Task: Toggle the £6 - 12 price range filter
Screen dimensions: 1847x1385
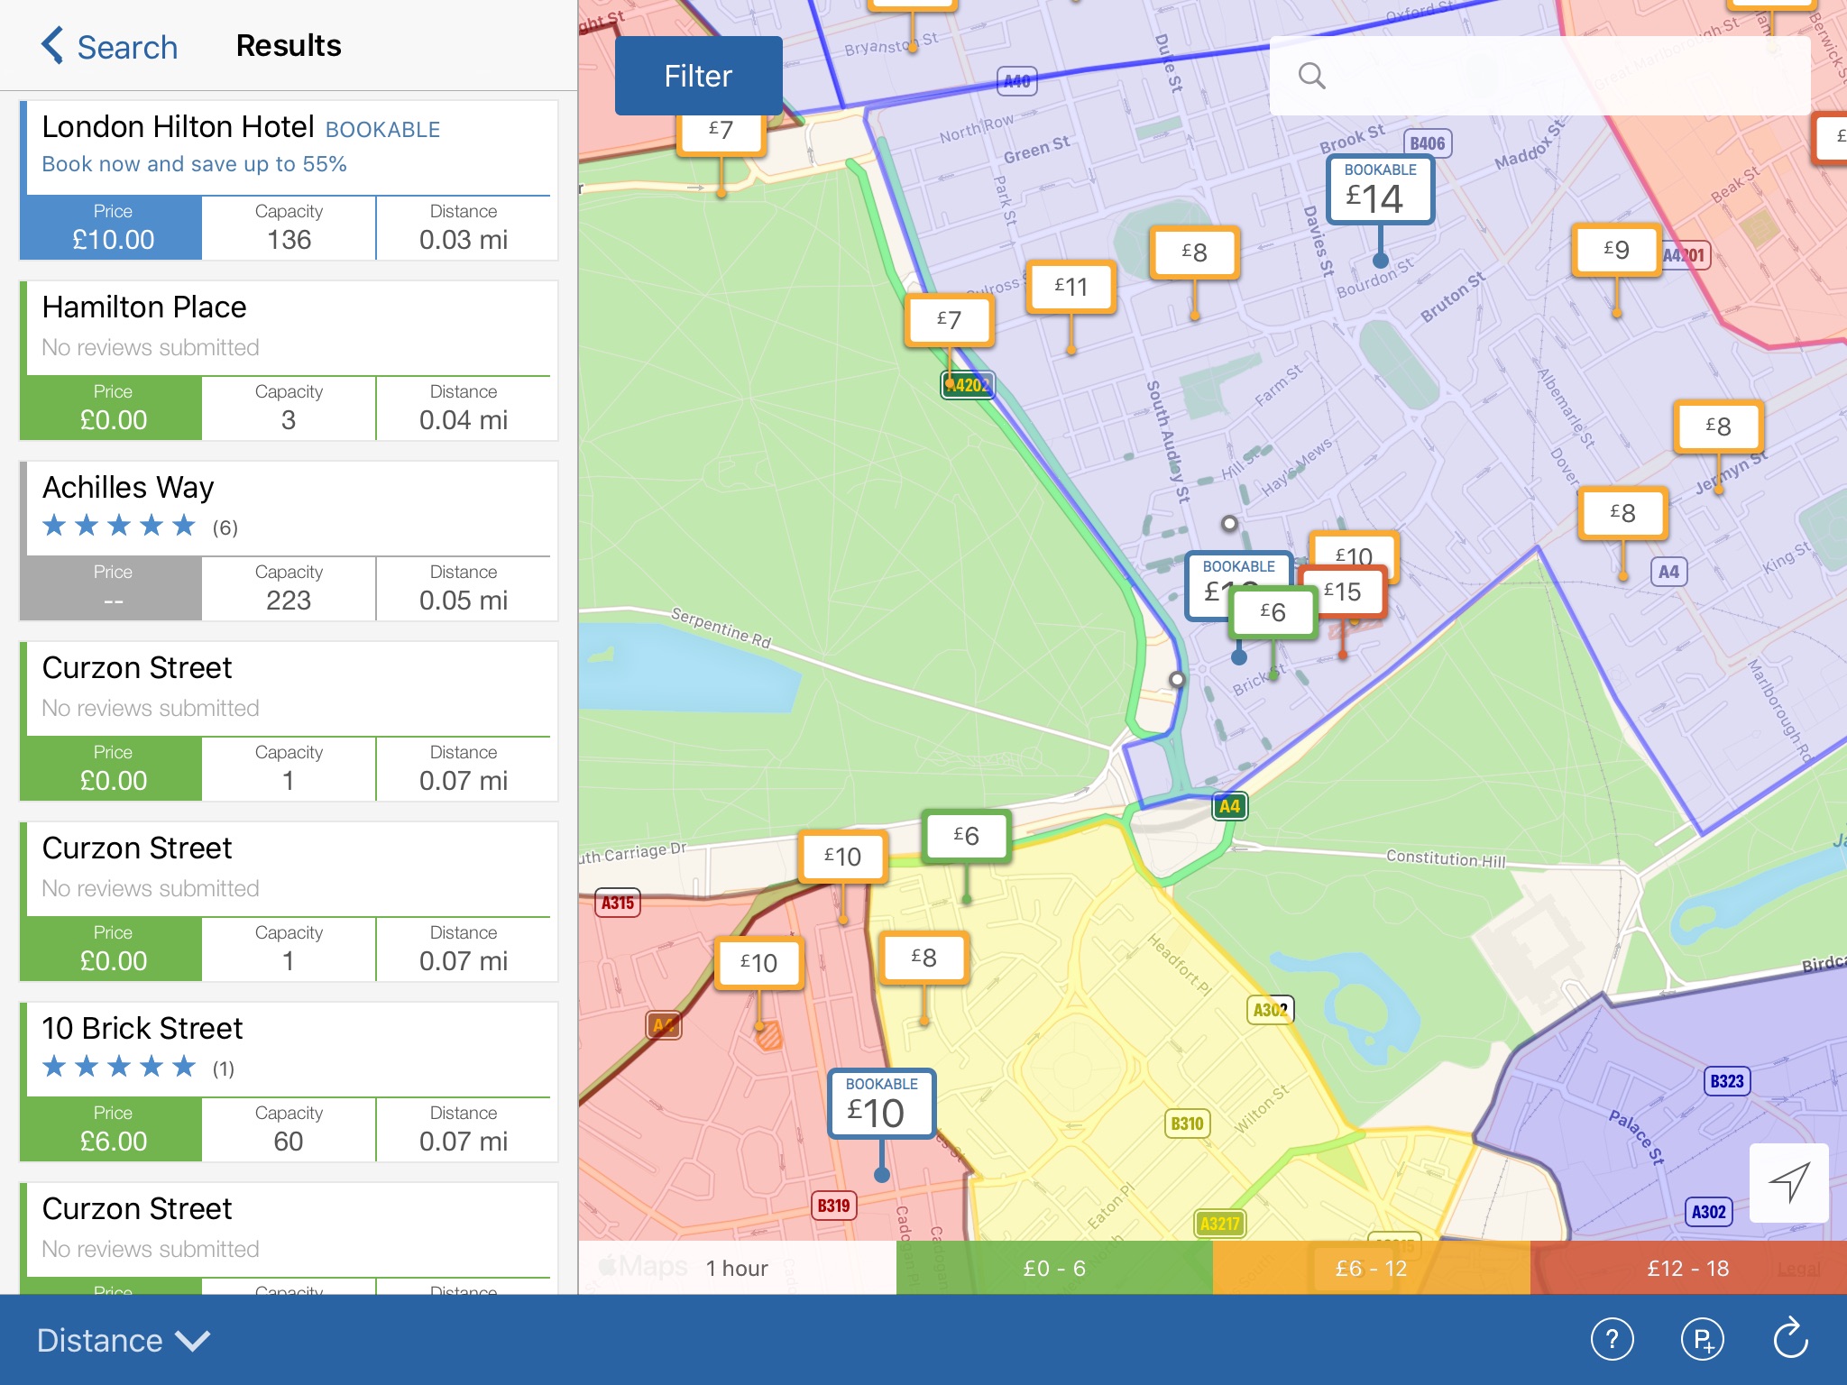Action: pos(1371,1268)
